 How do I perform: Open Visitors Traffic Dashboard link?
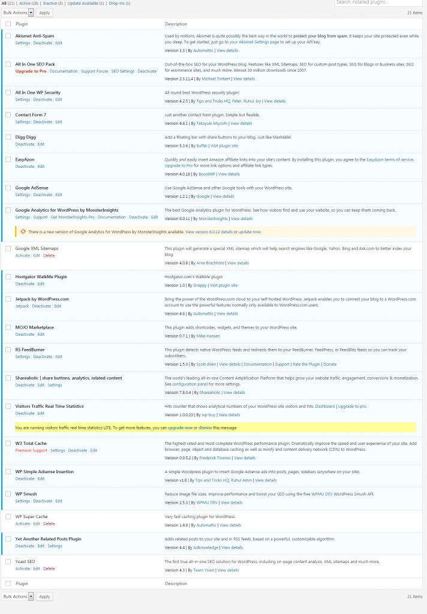pyautogui.click(x=325, y=406)
